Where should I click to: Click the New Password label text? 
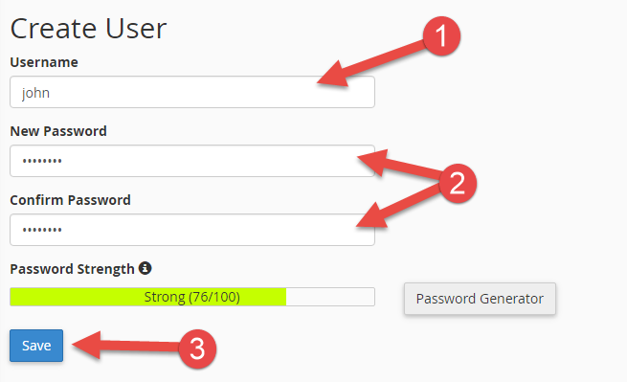click(58, 131)
